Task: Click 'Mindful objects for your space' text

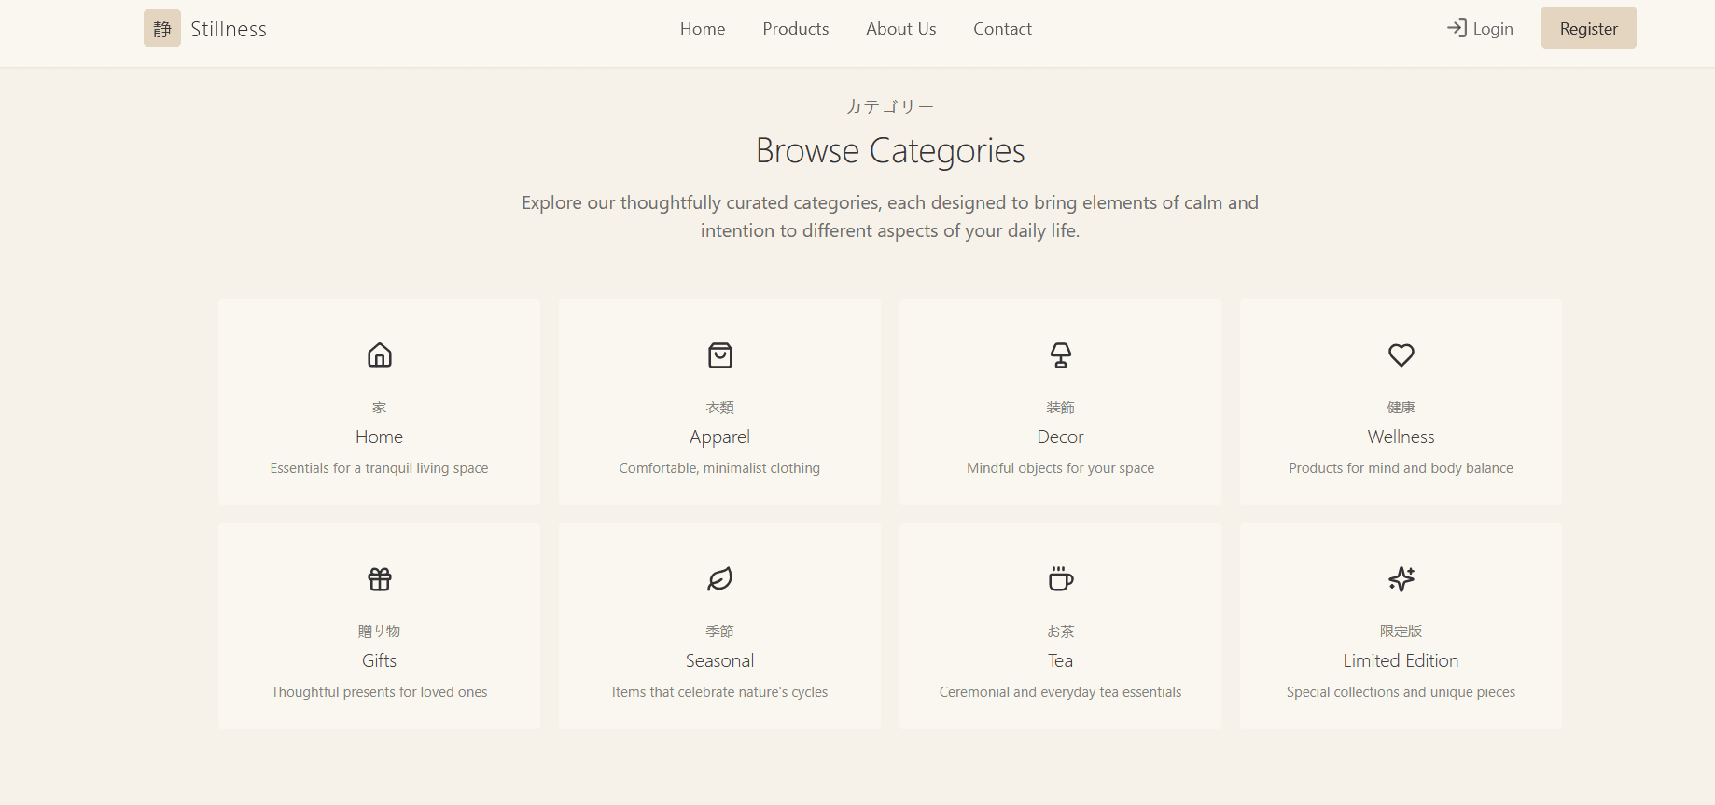Action: [x=1061, y=468]
